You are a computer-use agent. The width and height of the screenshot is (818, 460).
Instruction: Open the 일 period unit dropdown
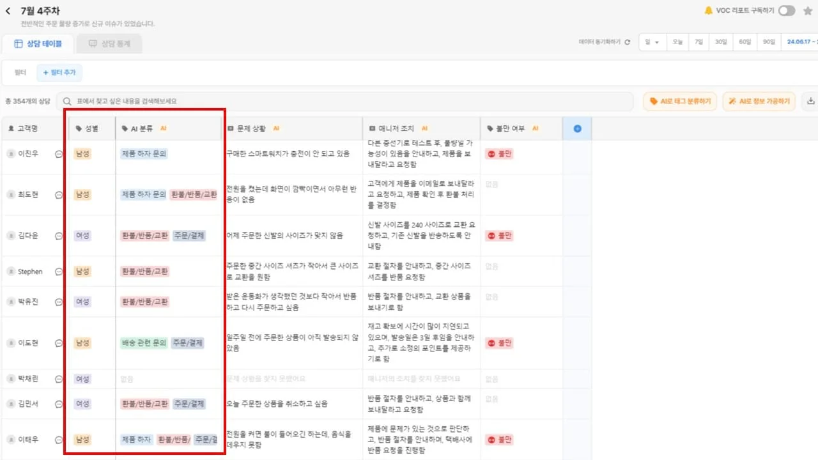coord(652,42)
